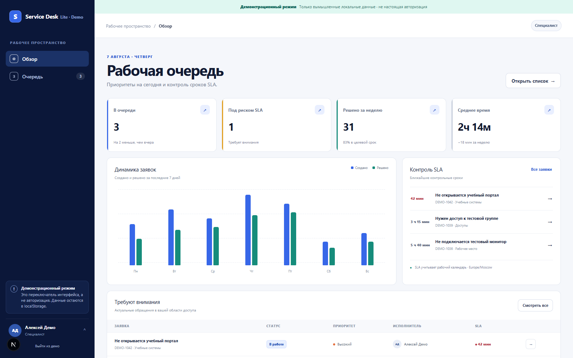Viewport: 573px width, 358px height.
Task: Click arrow next to 'Нужен доступ к тестовой группе'
Action: click(550, 222)
